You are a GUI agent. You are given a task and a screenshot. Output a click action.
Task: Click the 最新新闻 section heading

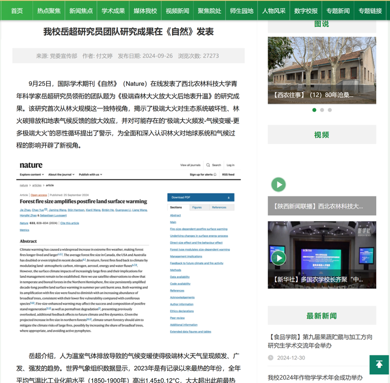(321, 316)
